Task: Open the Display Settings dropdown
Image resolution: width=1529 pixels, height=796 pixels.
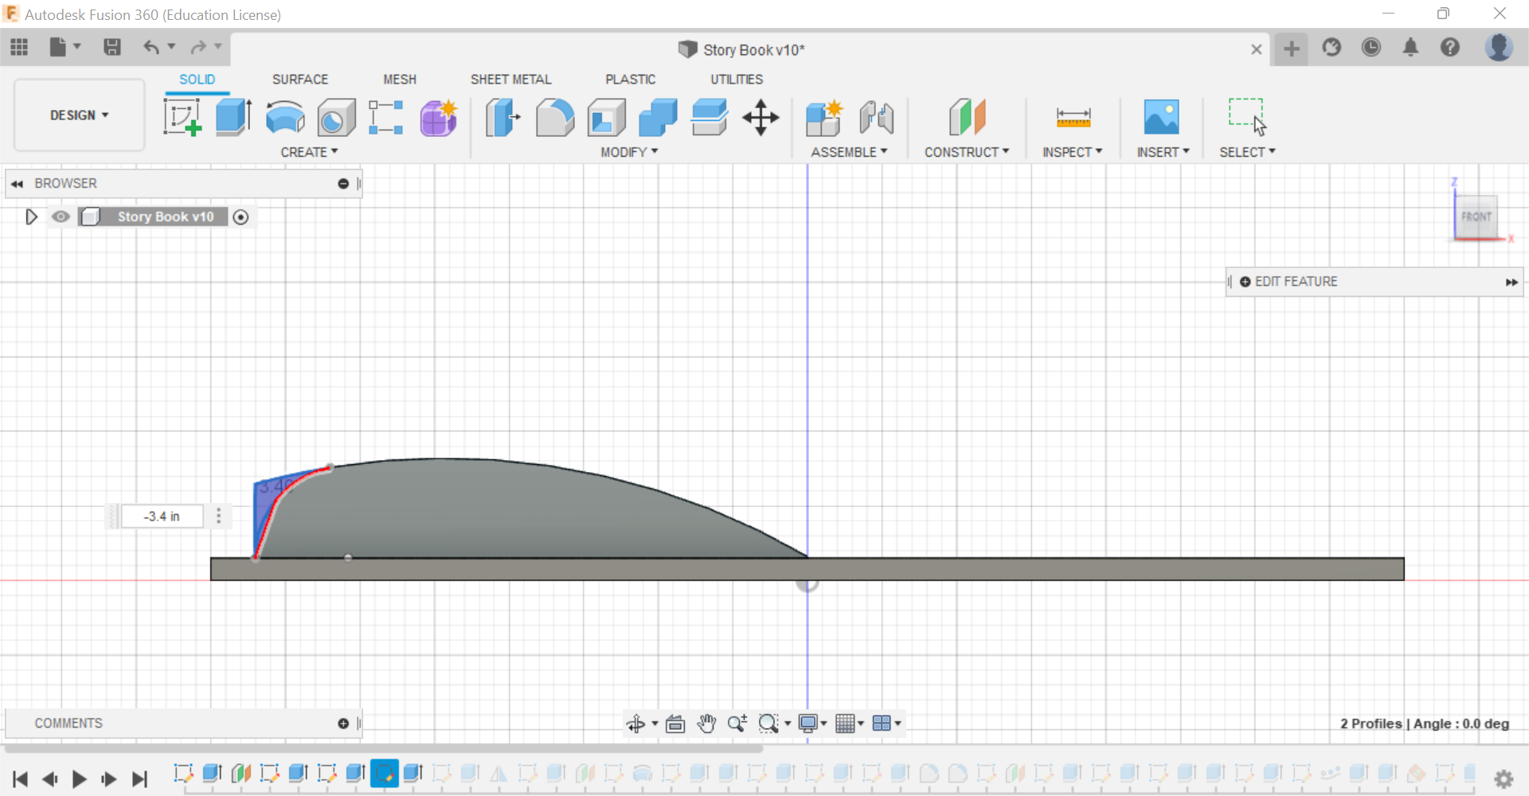Action: [x=812, y=724]
